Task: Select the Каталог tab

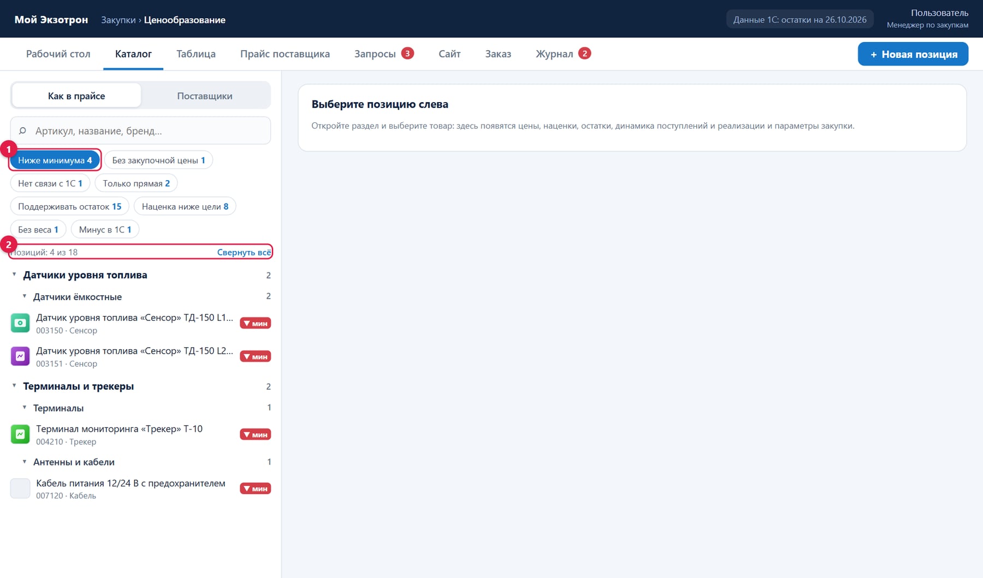Action: click(133, 53)
